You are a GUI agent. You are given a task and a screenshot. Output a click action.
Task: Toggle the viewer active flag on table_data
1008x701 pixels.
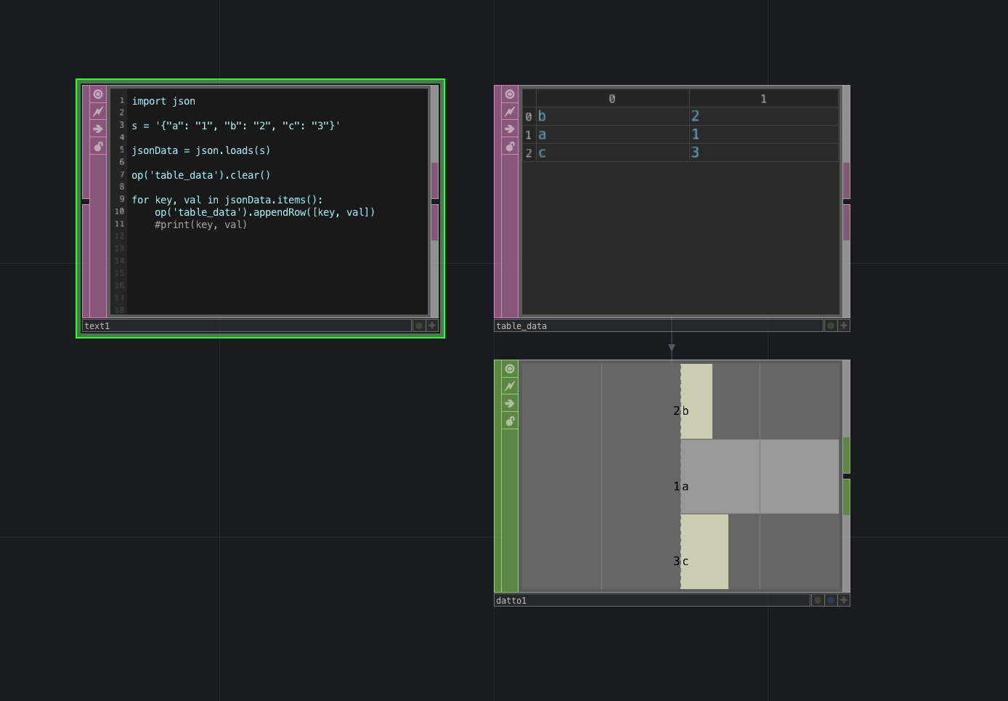[510, 94]
